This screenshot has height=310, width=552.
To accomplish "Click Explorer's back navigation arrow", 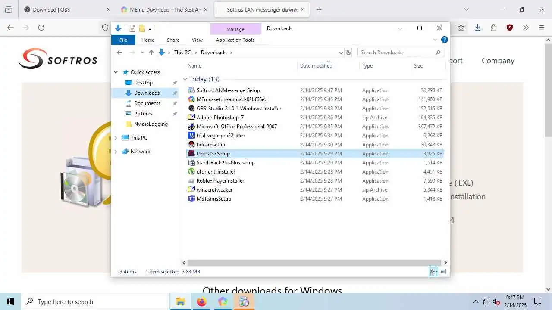I will point(119,53).
